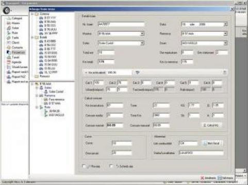Open the Data date picker dropdown
The height and width of the screenshot is (185, 248).
(x=225, y=24)
